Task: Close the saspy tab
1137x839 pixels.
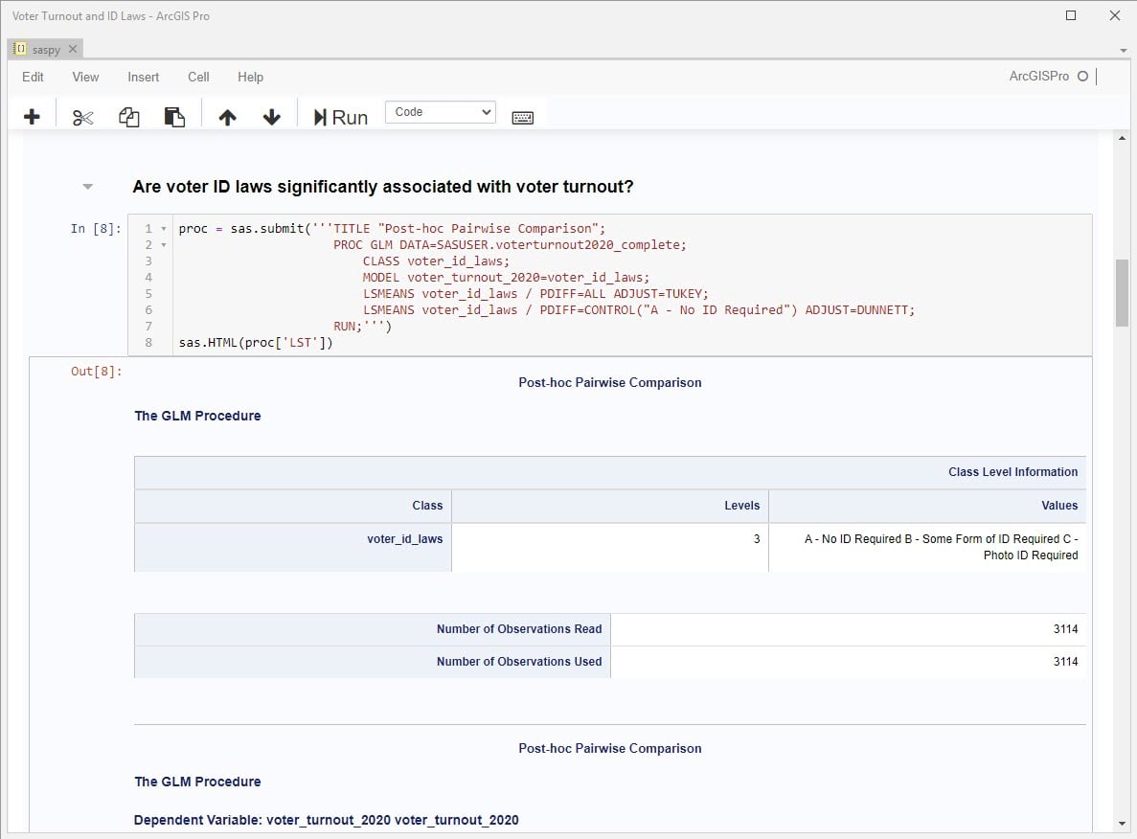Action: (73, 49)
